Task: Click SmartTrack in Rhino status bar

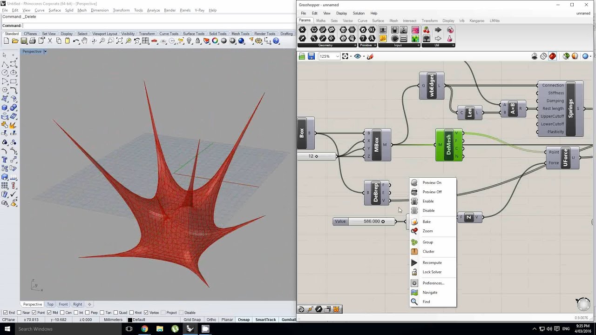Action: (x=265, y=320)
